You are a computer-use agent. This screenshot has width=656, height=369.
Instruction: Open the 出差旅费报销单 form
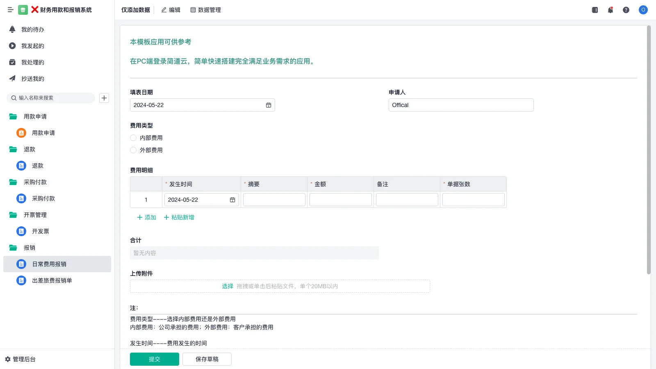point(57,280)
